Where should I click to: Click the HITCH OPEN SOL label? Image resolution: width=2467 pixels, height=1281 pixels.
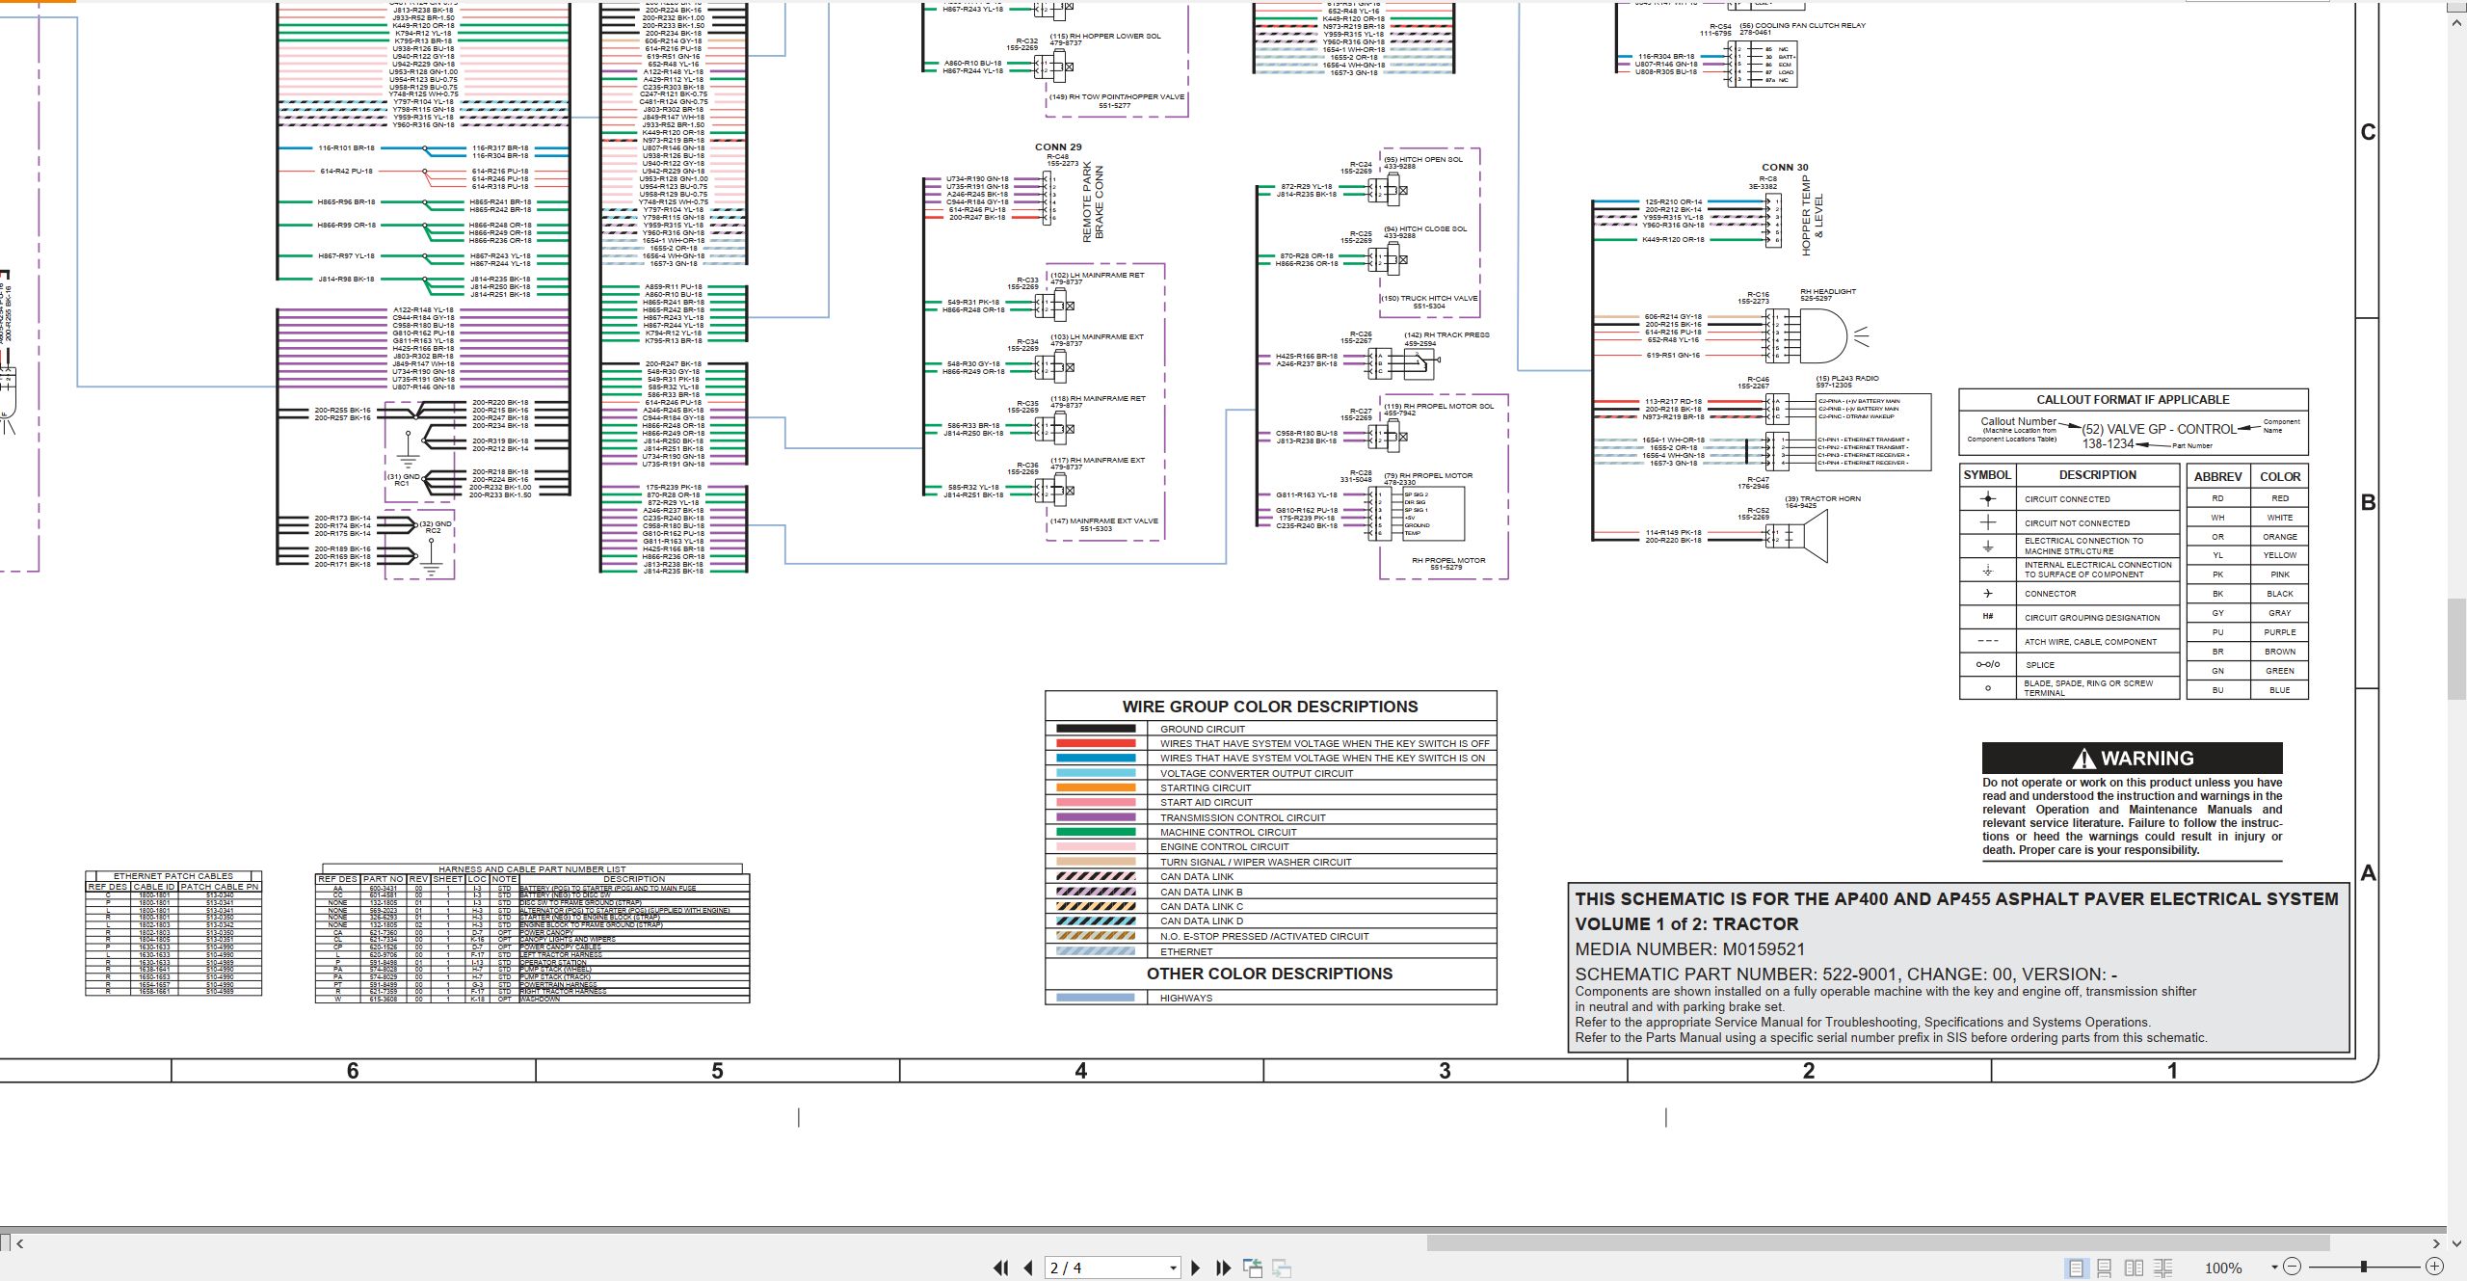point(1423,160)
